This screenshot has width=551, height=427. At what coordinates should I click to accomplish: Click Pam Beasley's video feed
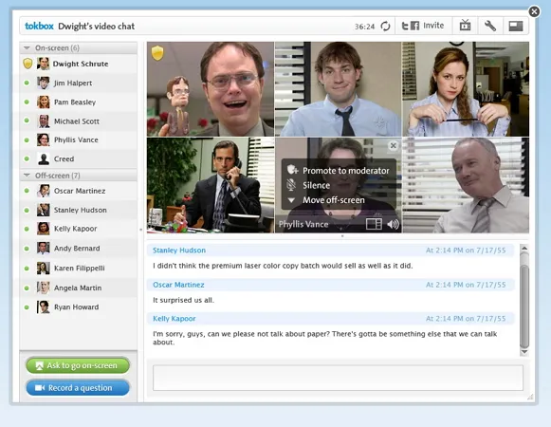tap(466, 89)
